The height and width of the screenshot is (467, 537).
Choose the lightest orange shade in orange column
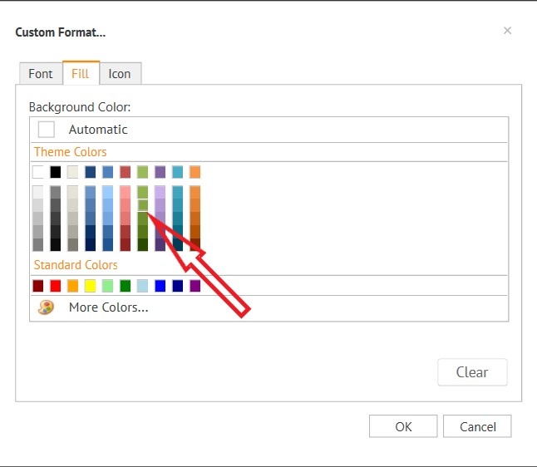[x=195, y=192]
